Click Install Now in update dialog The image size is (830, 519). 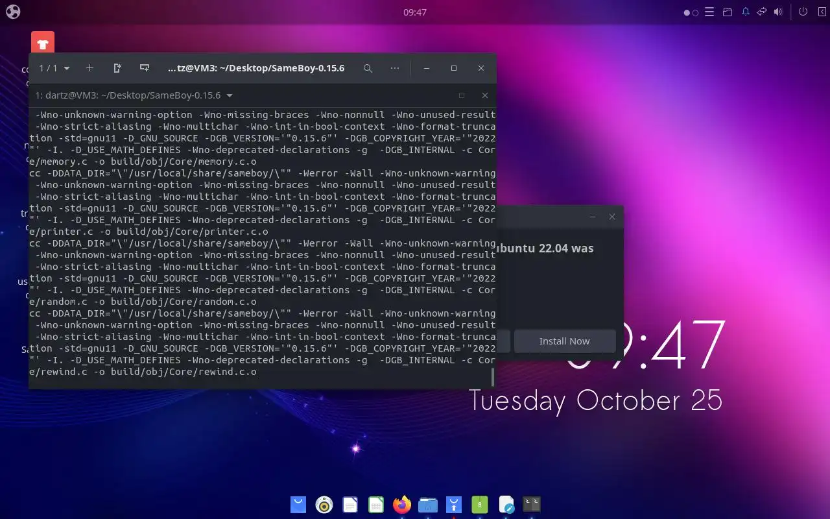[564, 341]
